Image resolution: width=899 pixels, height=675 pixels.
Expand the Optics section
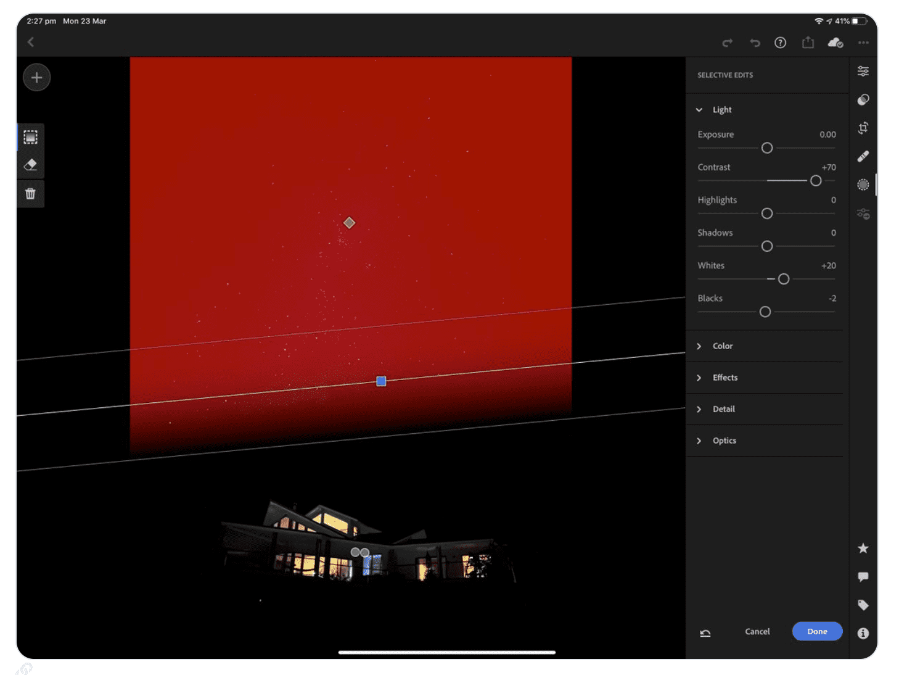699,441
